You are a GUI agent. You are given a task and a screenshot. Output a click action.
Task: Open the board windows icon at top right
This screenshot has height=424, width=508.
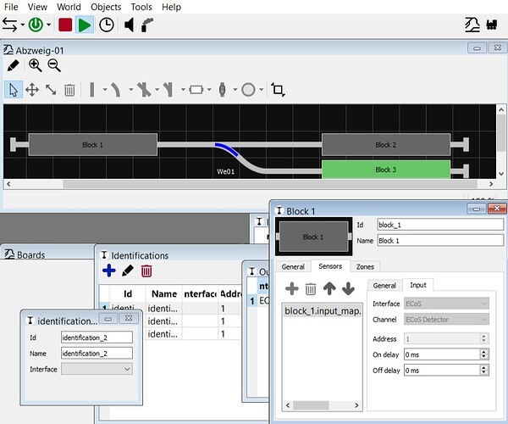click(x=472, y=25)
